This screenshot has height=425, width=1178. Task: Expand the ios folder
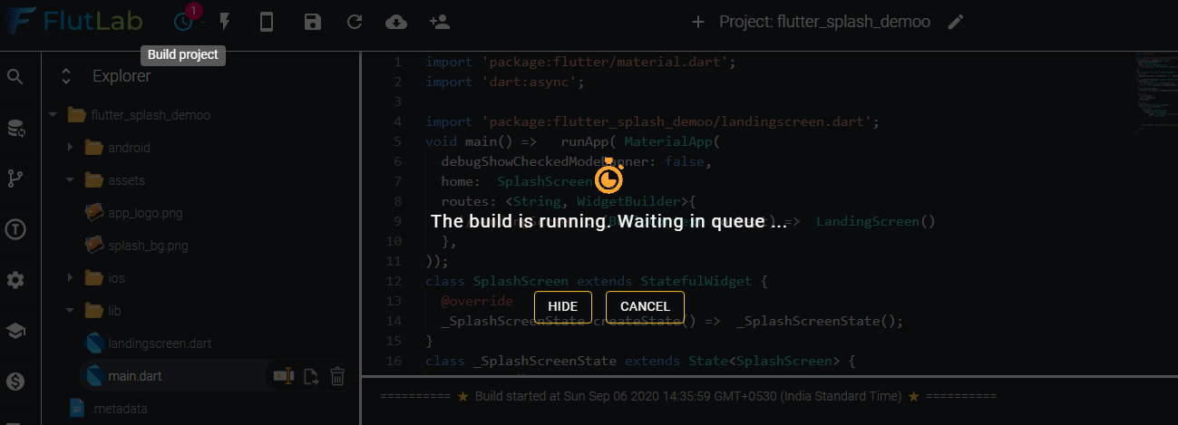point(69,278)
